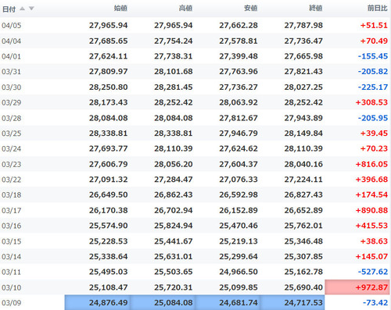Screen dimensions: 391x310
Task: Select the date 03/24
Action: point(11,149)
